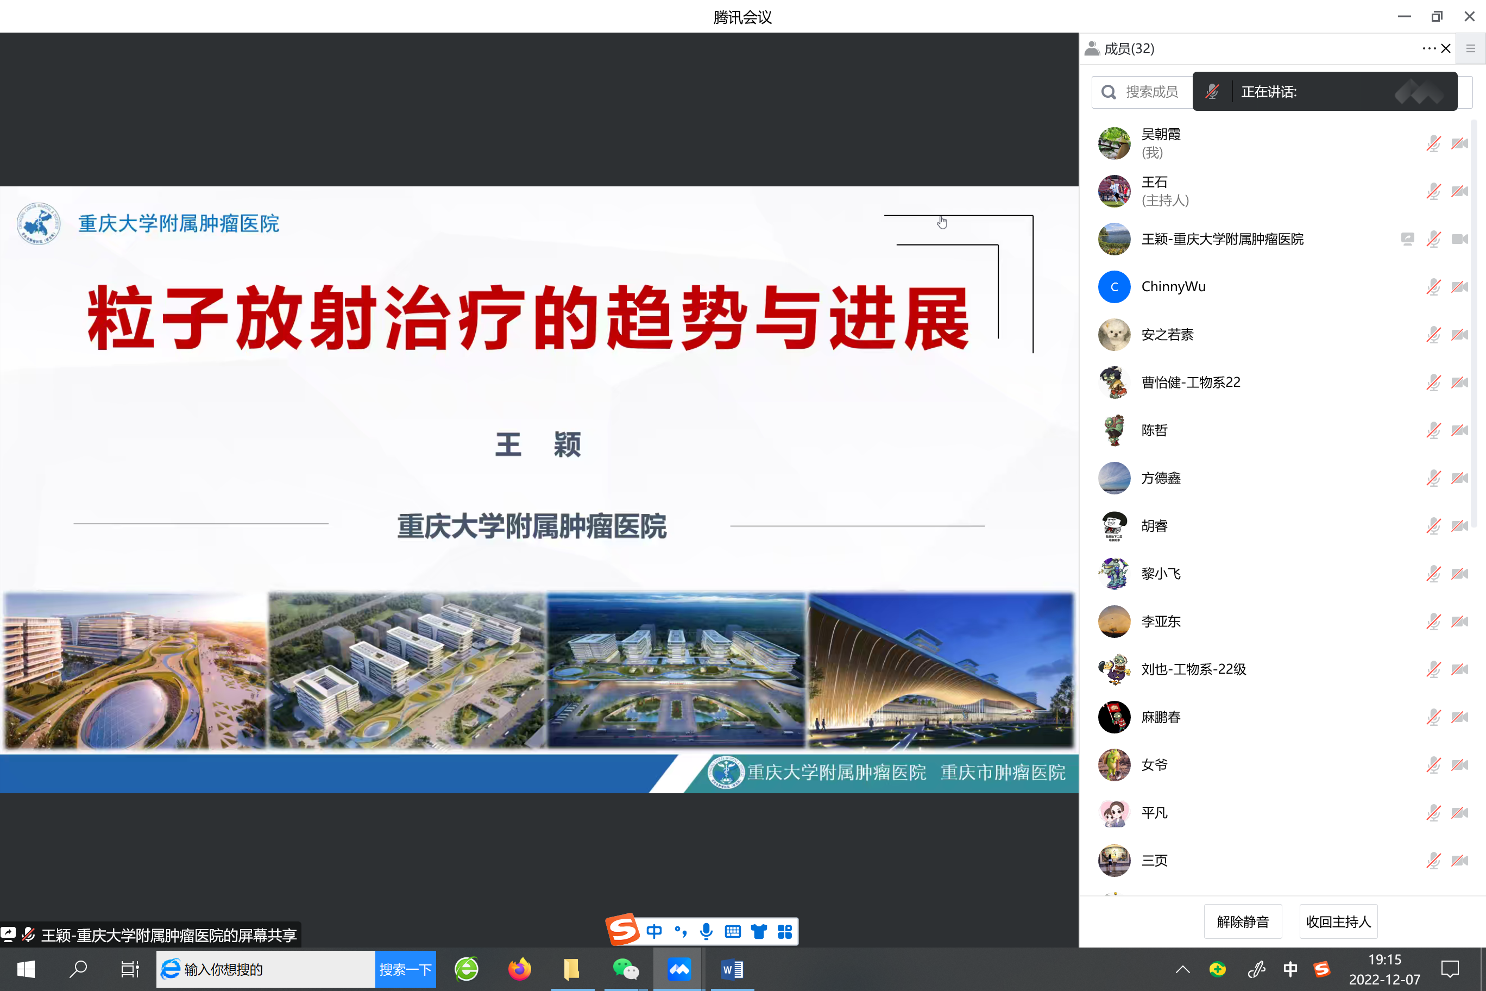
Task: Click microphone icon for 刘也-工物系-22级
Action: 1433,669
